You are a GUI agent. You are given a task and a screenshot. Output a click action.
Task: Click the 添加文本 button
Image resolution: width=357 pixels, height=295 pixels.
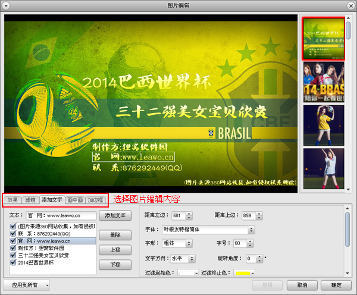pyautogui.click(x=115, y=215)
